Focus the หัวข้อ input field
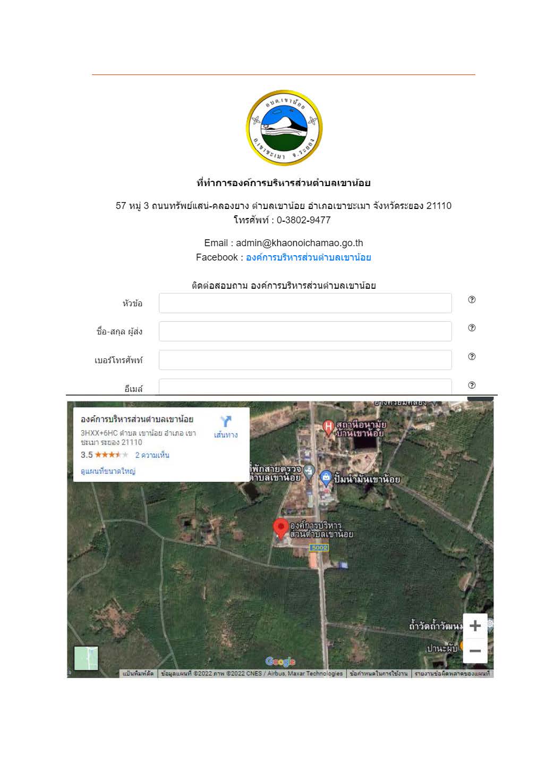The height and width of the screenshot is (771, 545). click(305, 303)
